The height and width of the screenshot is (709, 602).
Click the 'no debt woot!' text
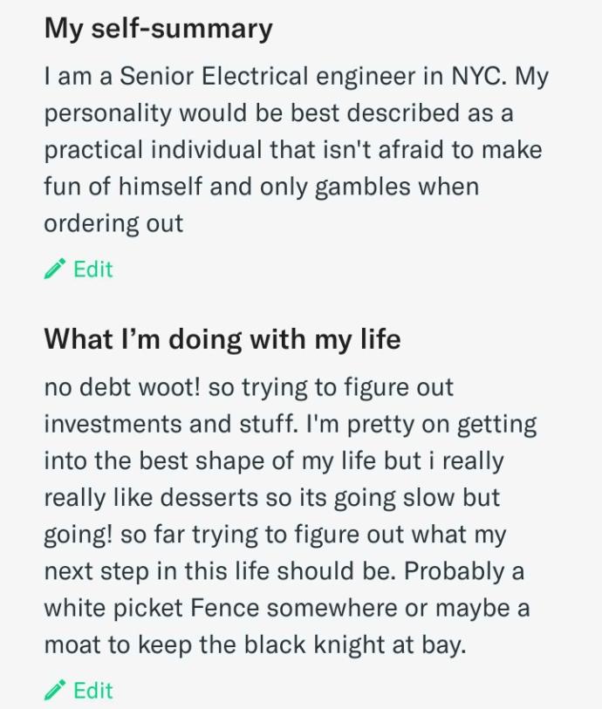tap(122, 387)
